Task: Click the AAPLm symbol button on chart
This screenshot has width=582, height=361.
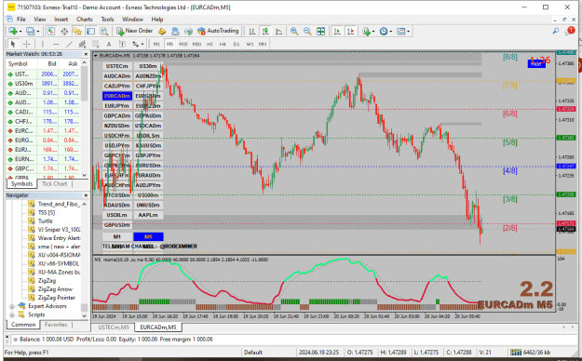Action: (x=148, y=215)
